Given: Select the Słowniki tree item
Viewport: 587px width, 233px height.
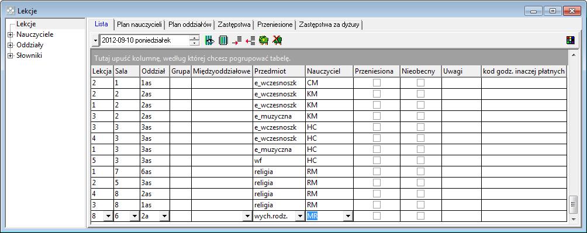Looking at the screenshot, I should coord(29,55).
